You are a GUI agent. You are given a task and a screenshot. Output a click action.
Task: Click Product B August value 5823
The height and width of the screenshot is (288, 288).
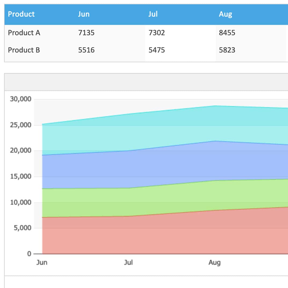click(227, 50)
